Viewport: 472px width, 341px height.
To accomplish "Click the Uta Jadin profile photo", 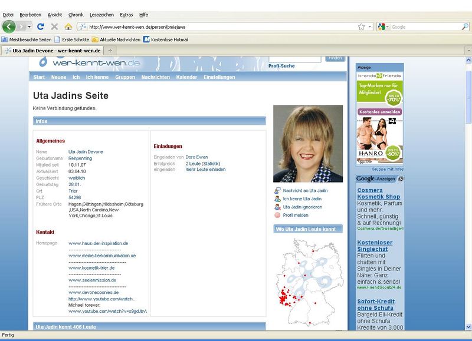I will (308, 144).
